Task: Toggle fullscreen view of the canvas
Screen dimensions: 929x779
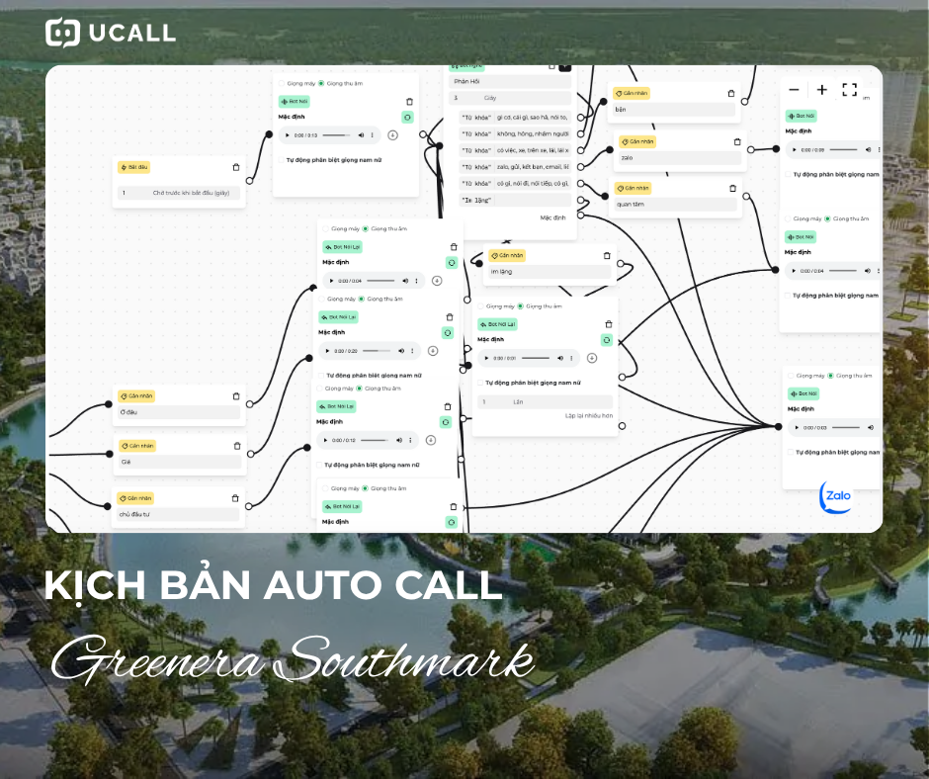Action: 849,90
